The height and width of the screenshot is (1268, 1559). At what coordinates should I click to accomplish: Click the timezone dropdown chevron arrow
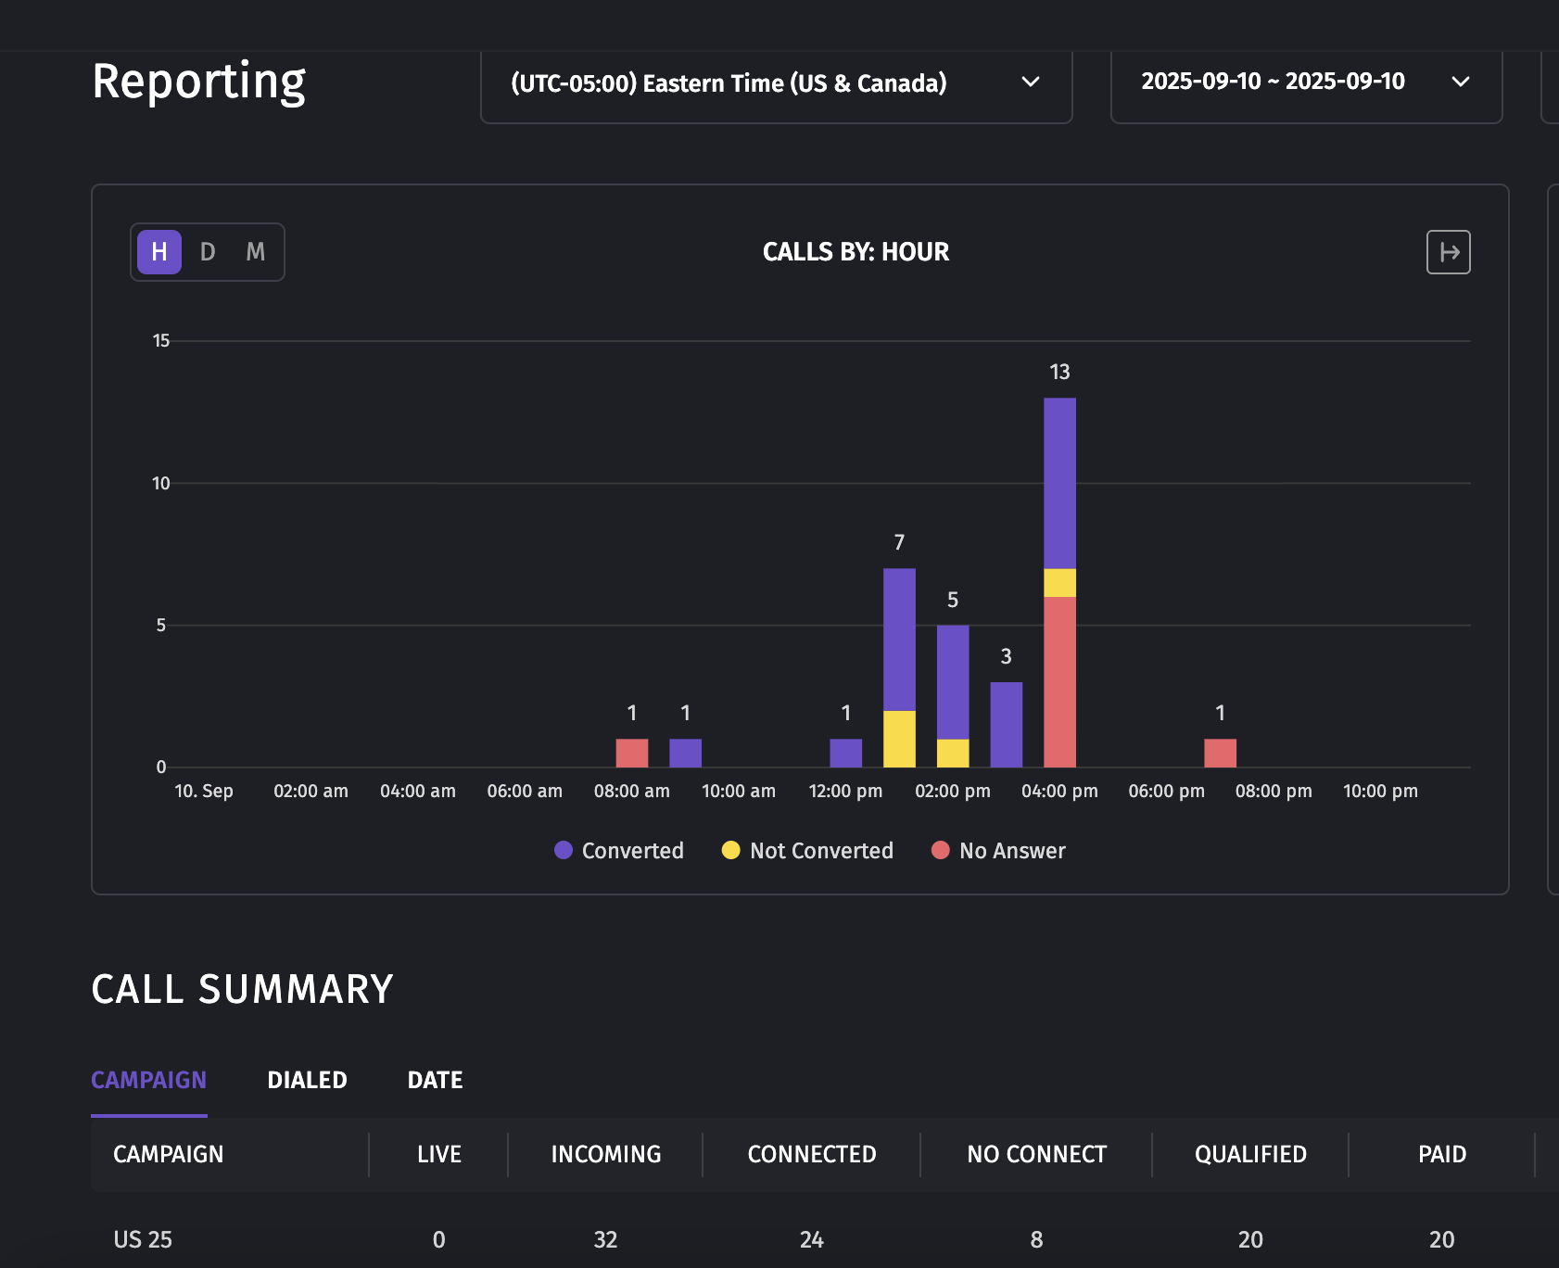(1030, 82)
